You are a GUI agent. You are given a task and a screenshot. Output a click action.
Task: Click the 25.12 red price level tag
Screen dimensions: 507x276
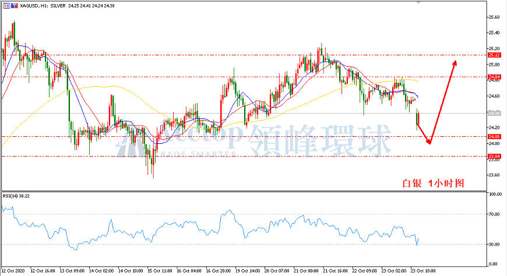[x=494, y=55]
